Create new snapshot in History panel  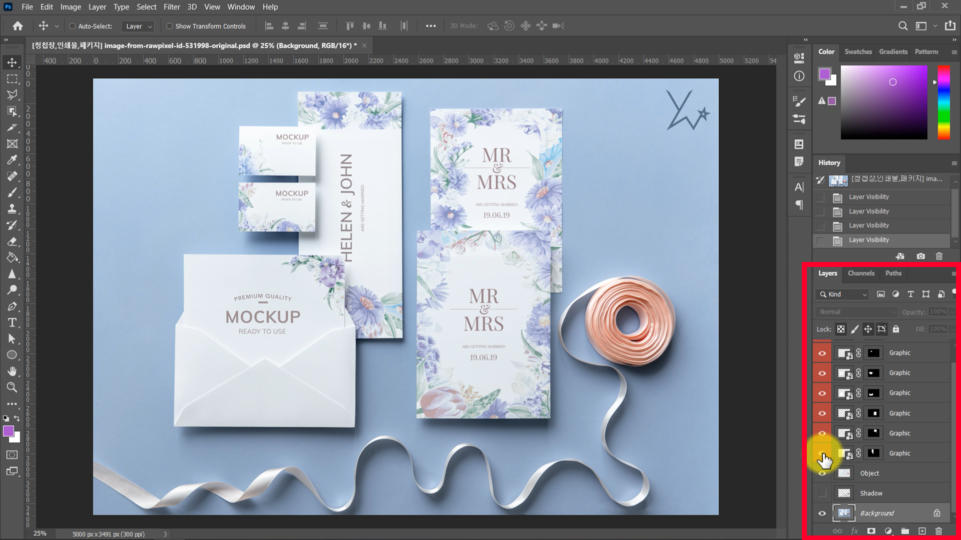tap(920, 256)
